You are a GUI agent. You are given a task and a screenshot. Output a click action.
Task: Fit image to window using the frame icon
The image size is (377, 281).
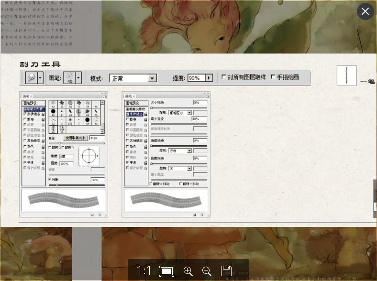point(166,271)
